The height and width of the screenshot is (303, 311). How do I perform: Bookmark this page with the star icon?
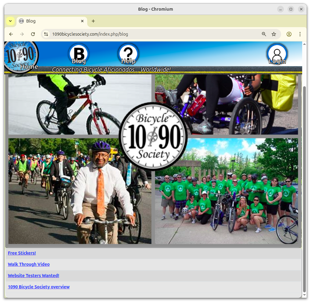[274, 34]
